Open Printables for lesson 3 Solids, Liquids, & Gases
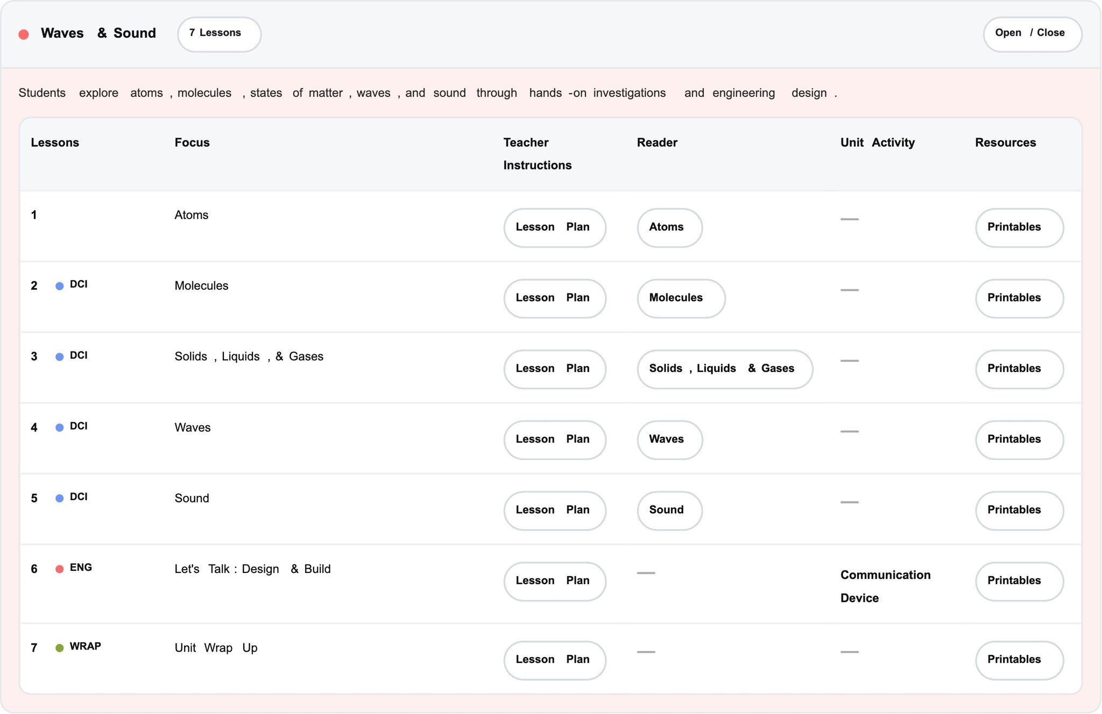1102x714 pixels. coord(1019,369)
